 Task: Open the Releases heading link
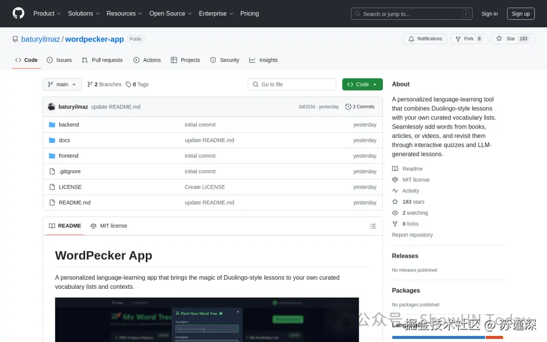[x=405, y=256]
